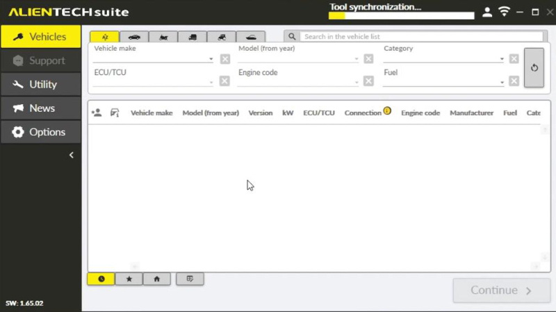
Task: Clear the Fuel filter
Action: [514, 81]
